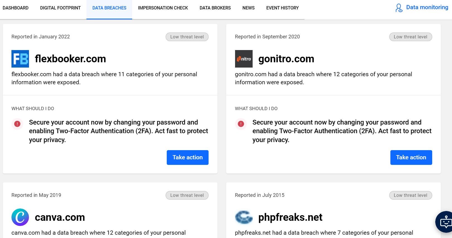
Task: Open the News tab
Action: (248, 8)
